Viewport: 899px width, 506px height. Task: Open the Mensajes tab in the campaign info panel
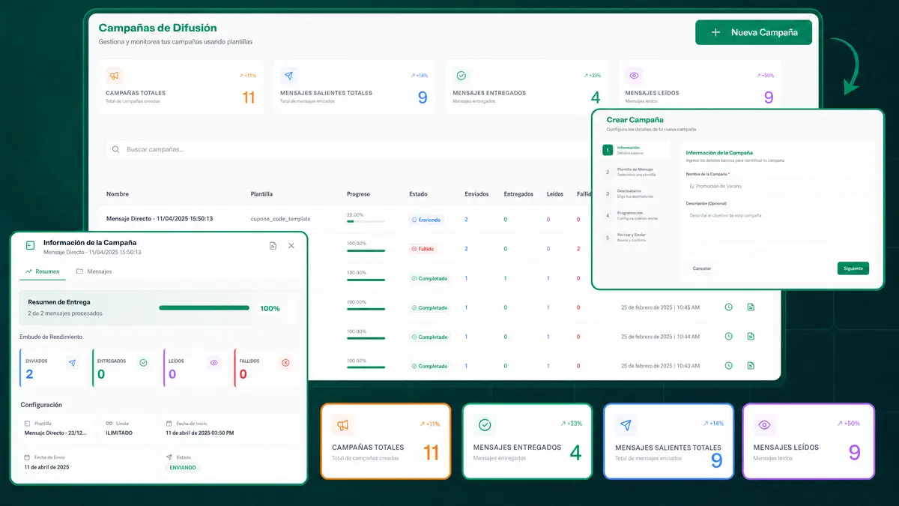[94, 271]
